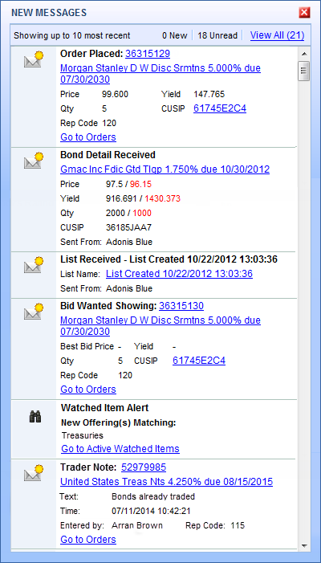The width and height of the screenshot is (321, 563).
Task: Click envelope icon beside Bid Wanted Showing
Action: tap(34, 312)
